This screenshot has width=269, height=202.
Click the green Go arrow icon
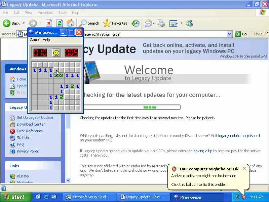[238, 34]
